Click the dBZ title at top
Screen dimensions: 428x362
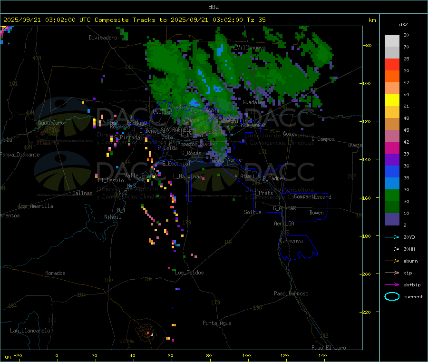point(214,7)
